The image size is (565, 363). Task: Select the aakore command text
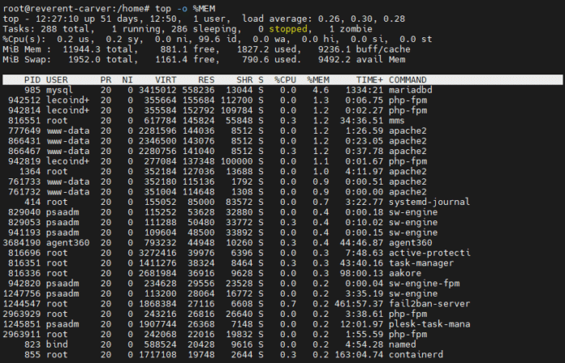point(405,273)
